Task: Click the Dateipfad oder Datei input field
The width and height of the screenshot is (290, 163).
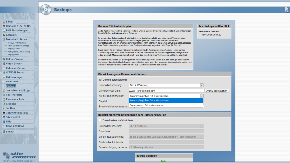Action: pos(166,91)
